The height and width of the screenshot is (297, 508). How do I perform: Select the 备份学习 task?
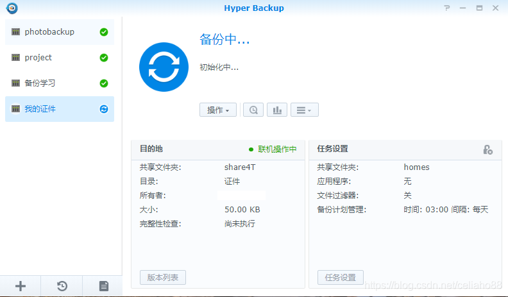click(60, 83)
